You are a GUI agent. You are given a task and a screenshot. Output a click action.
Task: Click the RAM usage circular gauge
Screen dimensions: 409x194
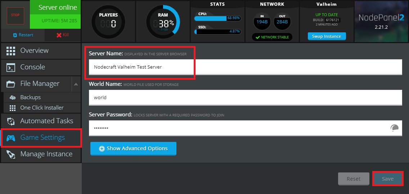click(x=163, y=22)
